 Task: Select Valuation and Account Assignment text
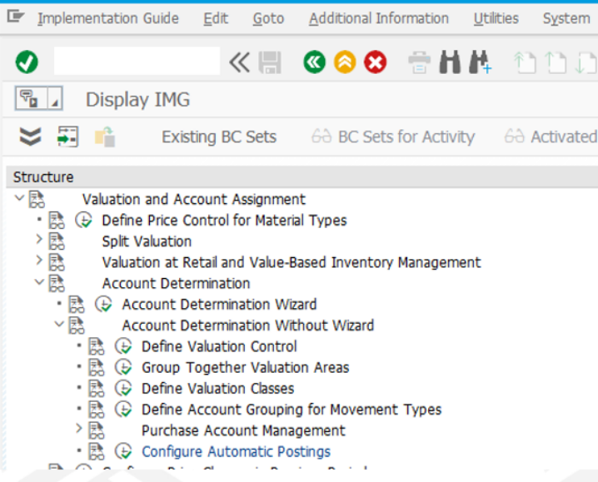click(x=194, y=199)
